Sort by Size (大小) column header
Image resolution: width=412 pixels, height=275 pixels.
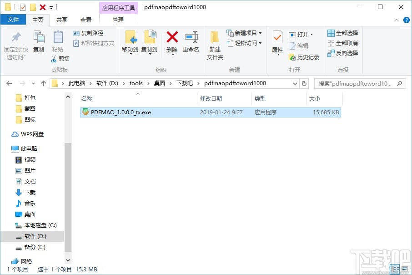tap(325, 98)
